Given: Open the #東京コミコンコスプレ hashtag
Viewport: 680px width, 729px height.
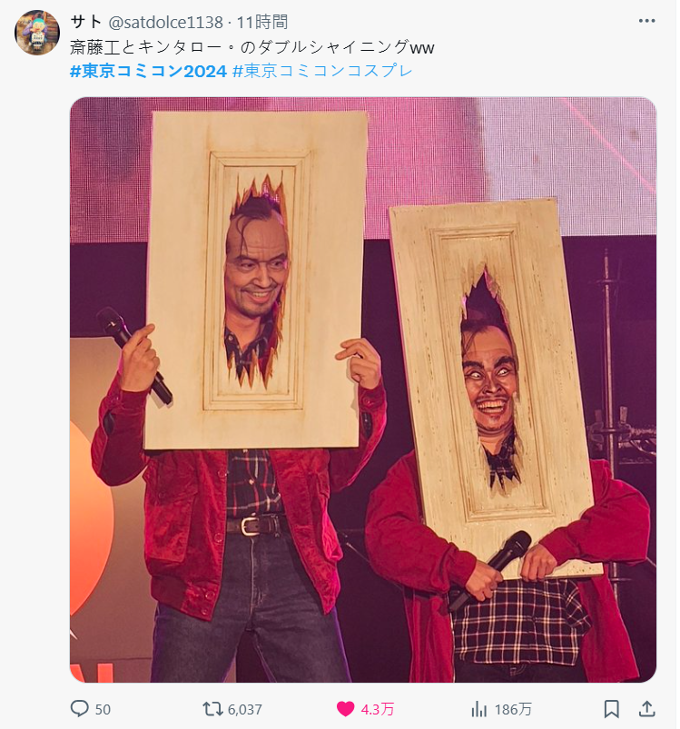Looking at the screenshot, I should coord(322,71).
